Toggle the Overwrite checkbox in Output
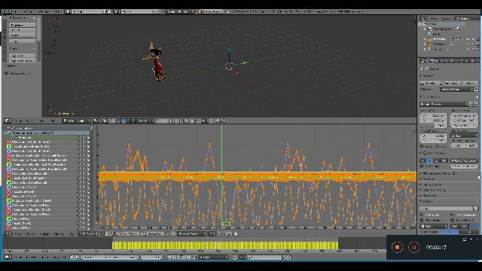Screen dimensions: 482x271 [422, 215]
